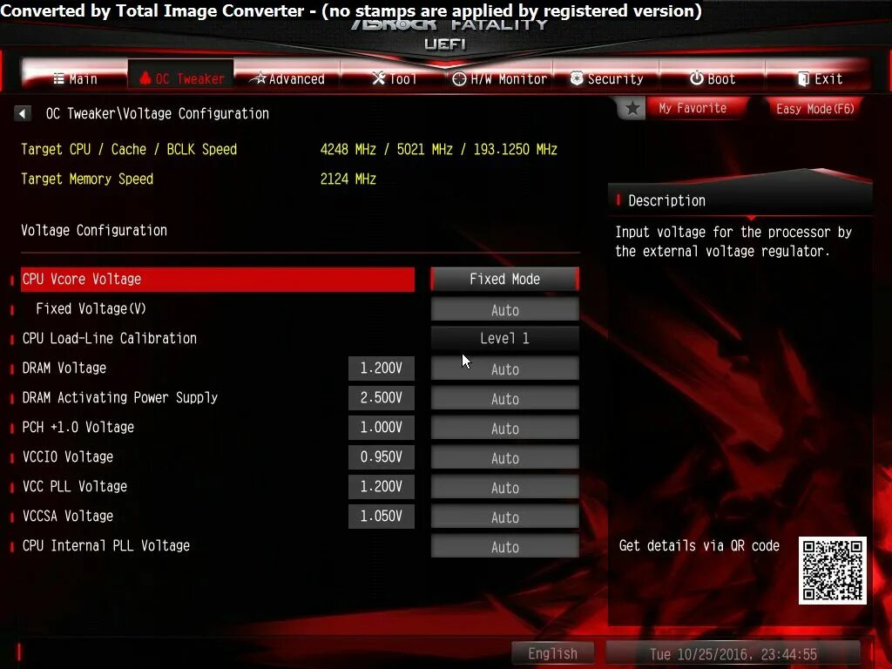Open CPU Vcore Voltage Fixed Mode dropdown

[x=504, y=280]
